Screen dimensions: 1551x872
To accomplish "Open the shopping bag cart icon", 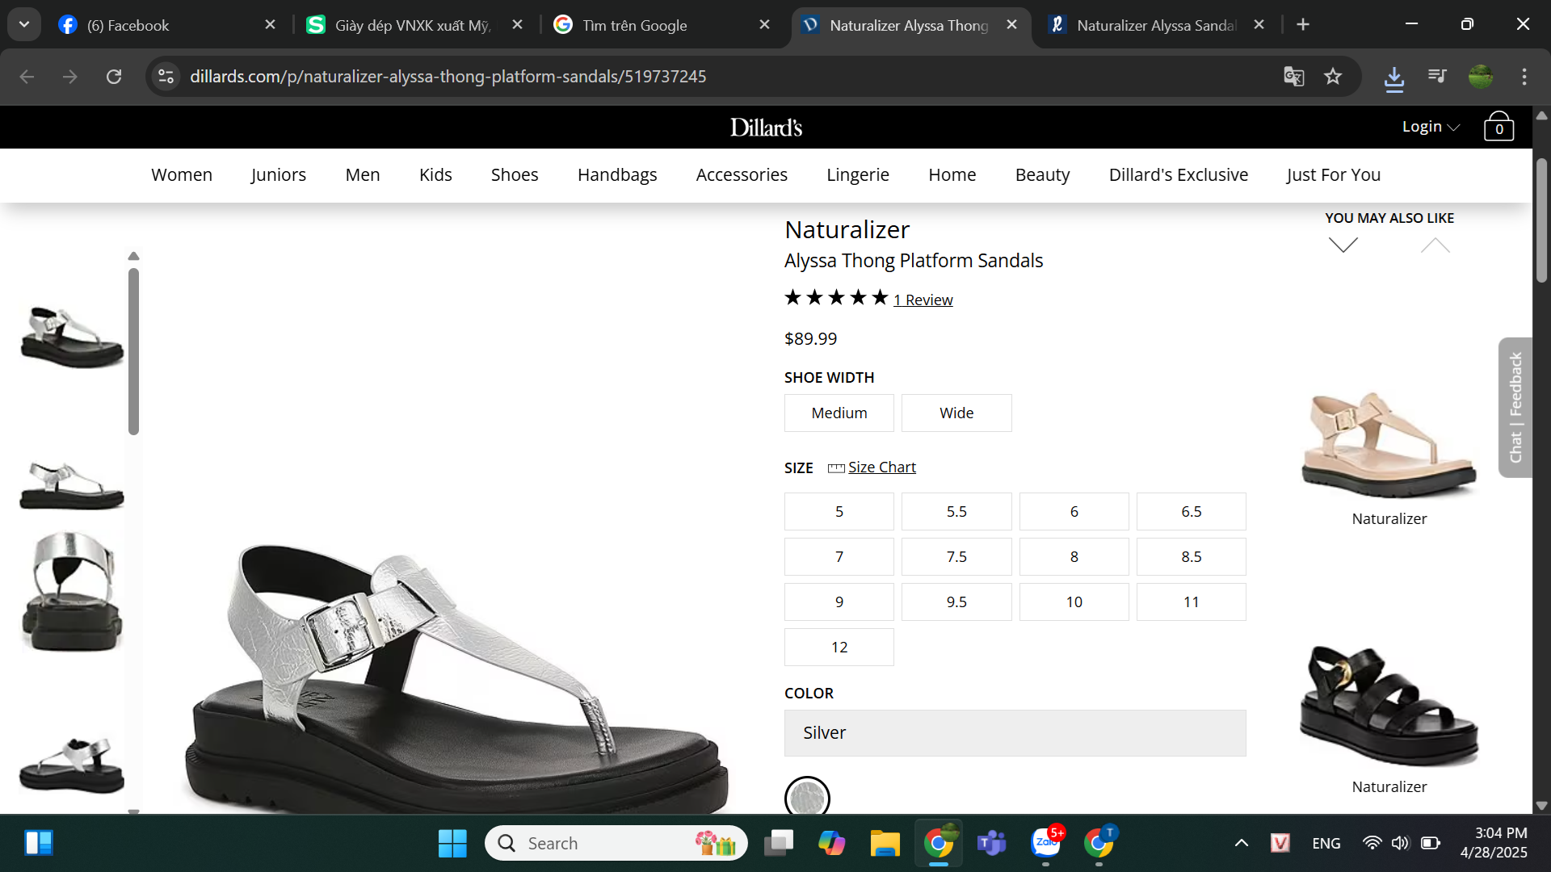I will coord(1498,127).
